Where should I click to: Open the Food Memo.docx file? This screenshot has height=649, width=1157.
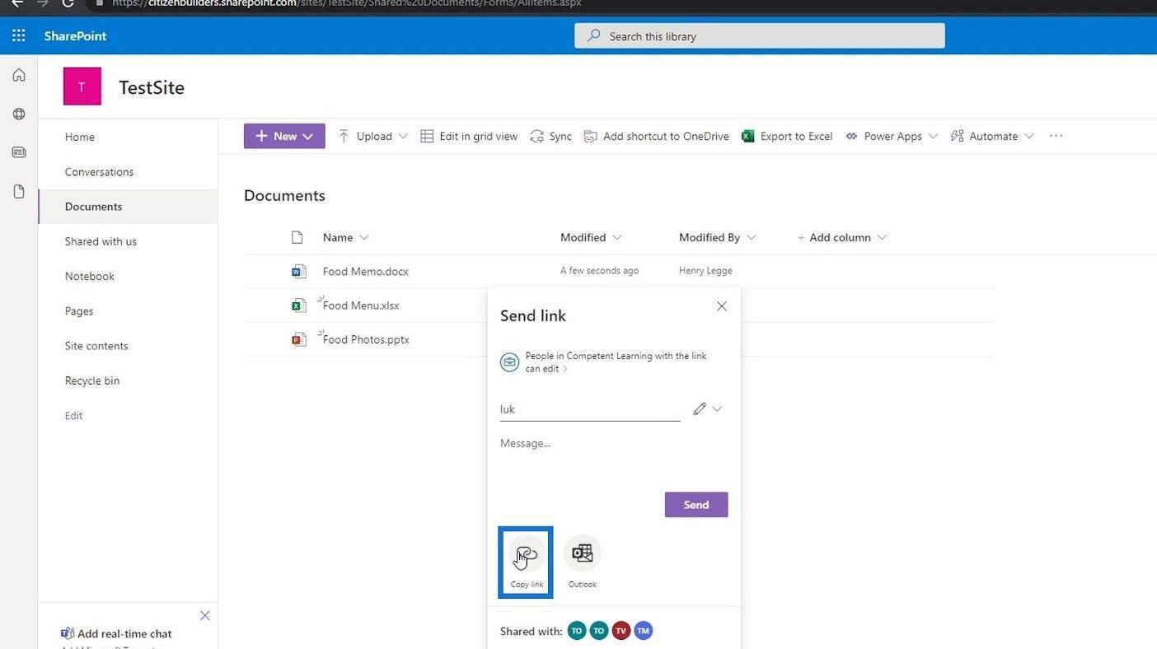pyautogui.click(x=365, y=271)
